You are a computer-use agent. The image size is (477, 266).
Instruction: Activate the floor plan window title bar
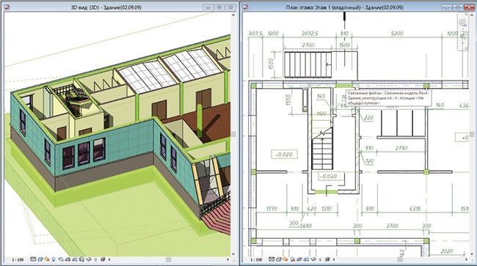point(344,7)
